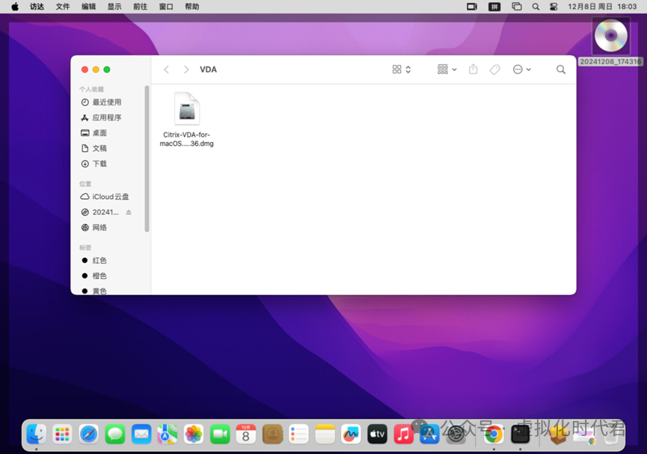Image resolution: width=647 pixels, height=454 pixels.
Task: Open Contacts from the Dock
Action: [272, 435]
